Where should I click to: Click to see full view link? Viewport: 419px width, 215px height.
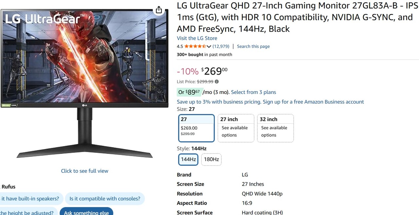point(84,171)
